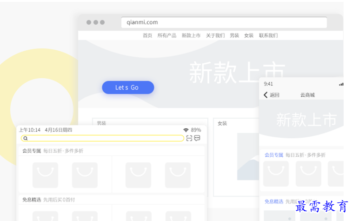Select second product bag under tablet 会员专属
Viewport: 352px width, 221px height.
coord(85,175)
